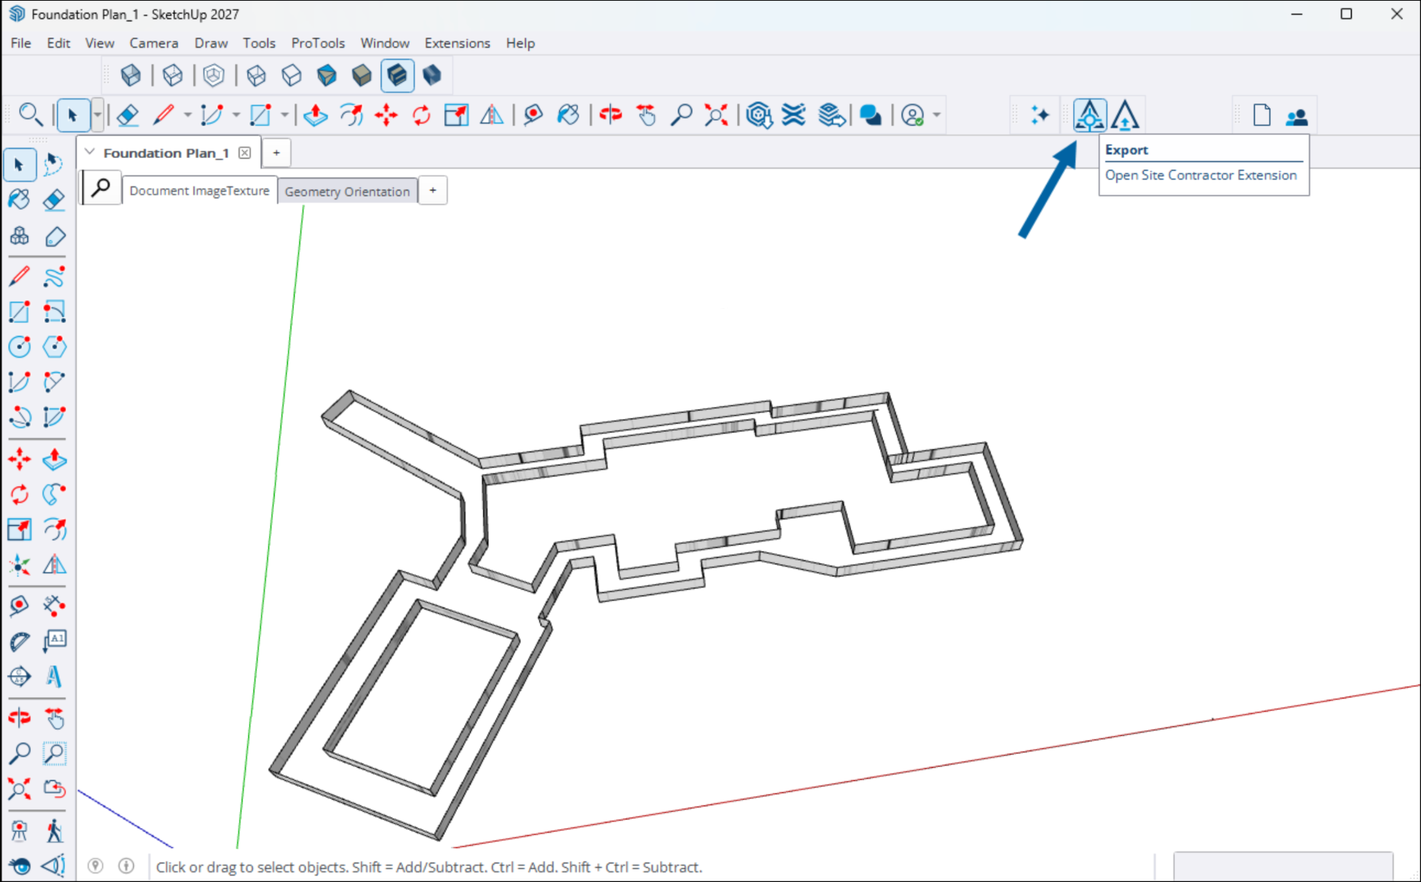Click the Make Component icon
Viewport: 1421px width, 882px height.
tap(19, 236)
